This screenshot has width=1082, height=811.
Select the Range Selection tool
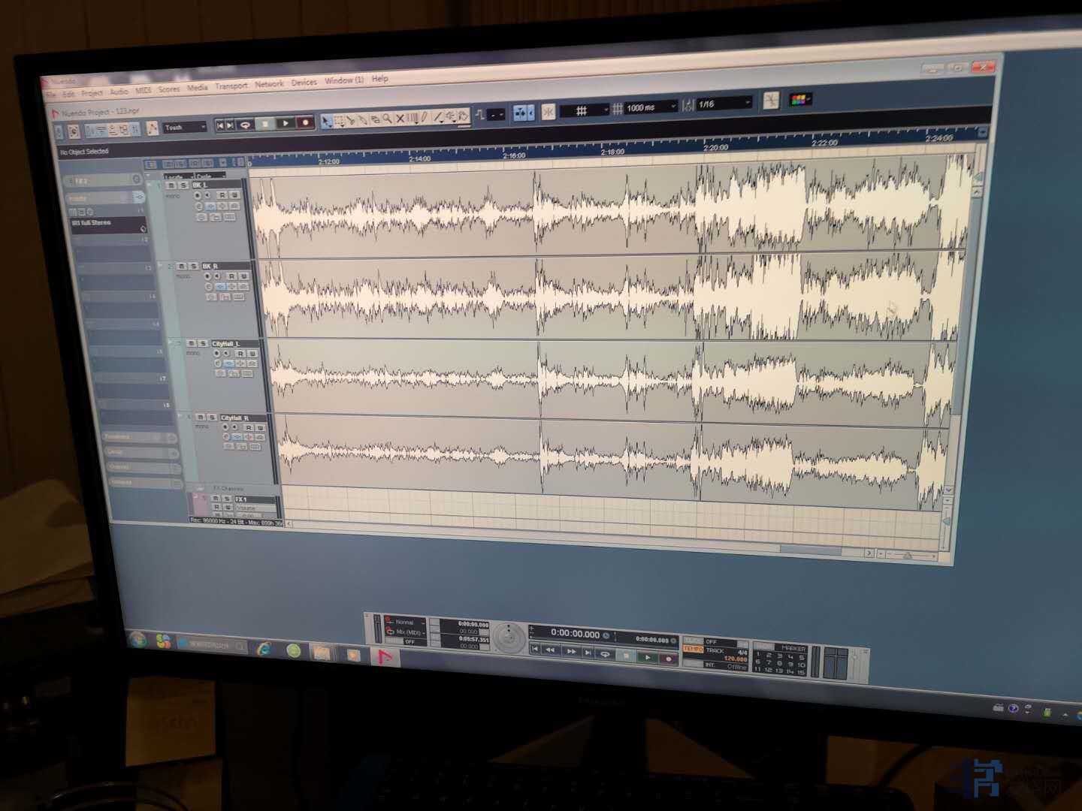(x=339, y=120)
